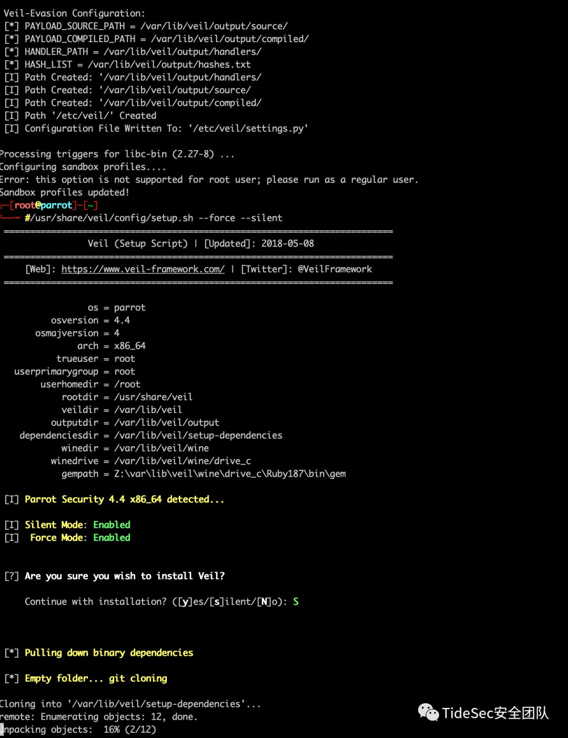Click the Path '/etc/veil/' Created line
Viewport: 568px width, 738px height.
[80, 116]
